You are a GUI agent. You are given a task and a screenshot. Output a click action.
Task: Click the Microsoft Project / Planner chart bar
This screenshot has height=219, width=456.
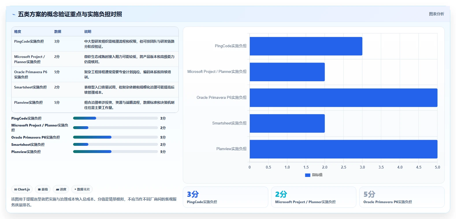point(287,72)
